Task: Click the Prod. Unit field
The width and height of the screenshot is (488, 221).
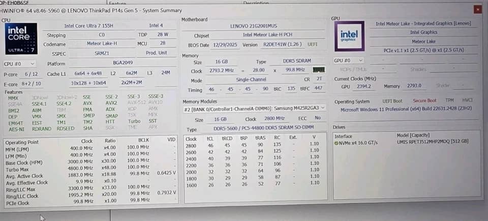Action: (x=156, y=53)
